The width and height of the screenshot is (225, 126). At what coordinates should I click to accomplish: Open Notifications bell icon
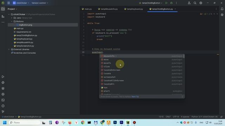tap(222, 9)
